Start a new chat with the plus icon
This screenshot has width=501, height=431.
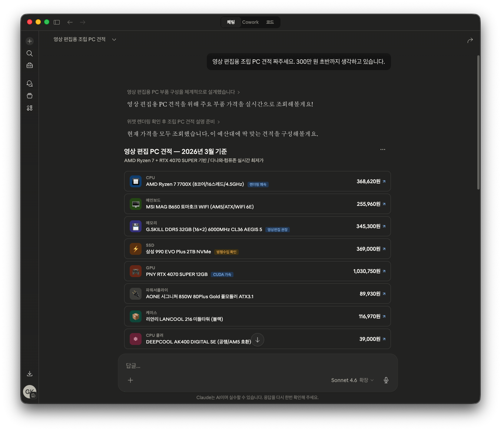click(30, 41)
